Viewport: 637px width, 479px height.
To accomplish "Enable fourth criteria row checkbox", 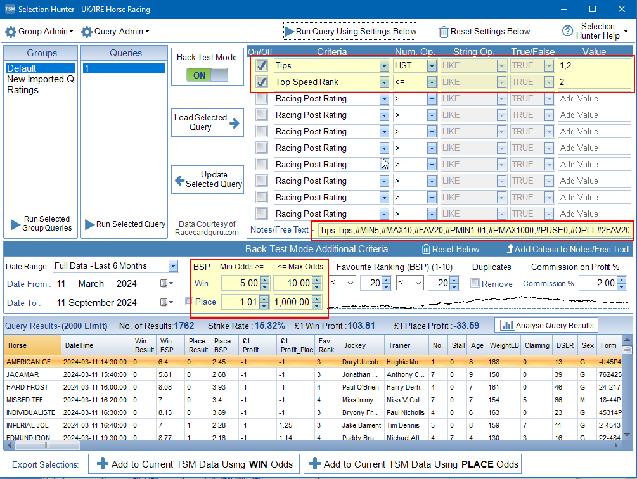I will (262, 115).
